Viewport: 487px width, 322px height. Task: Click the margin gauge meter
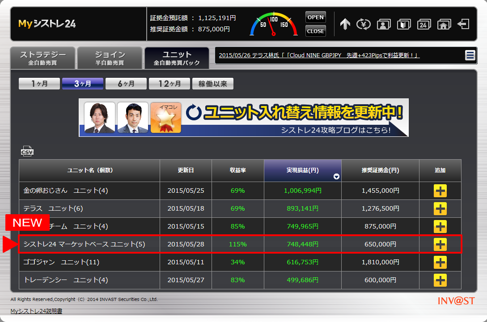click(x=274, y=24)
